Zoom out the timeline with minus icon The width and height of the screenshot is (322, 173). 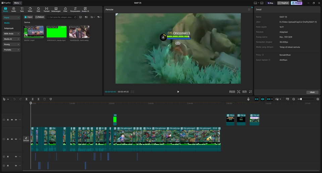(294, 99)
